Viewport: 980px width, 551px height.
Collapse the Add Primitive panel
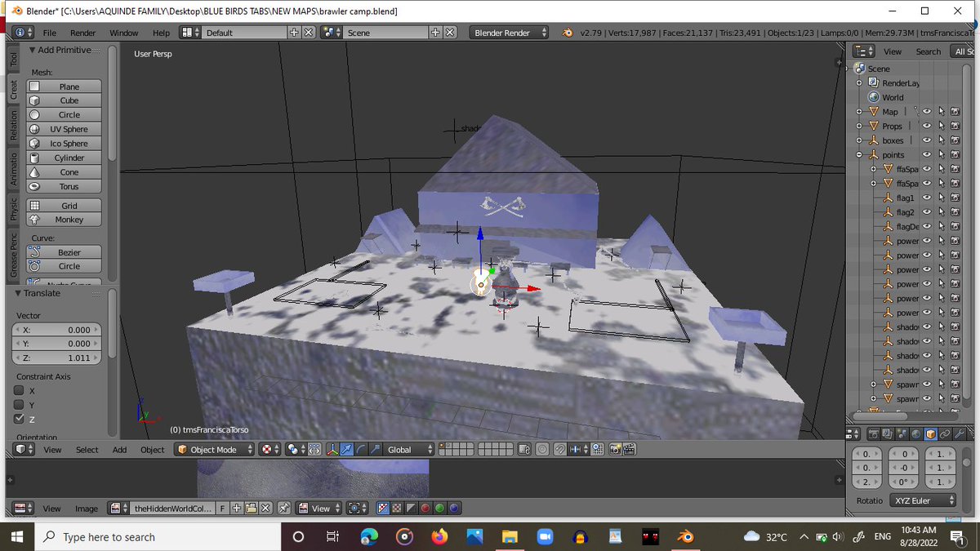point(32,51)
